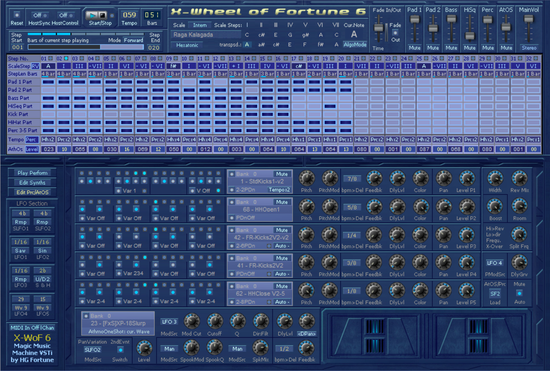Open the 7/8 bpm>Del selector
This screenshot has height=371, width=550.
pos(352,179)
